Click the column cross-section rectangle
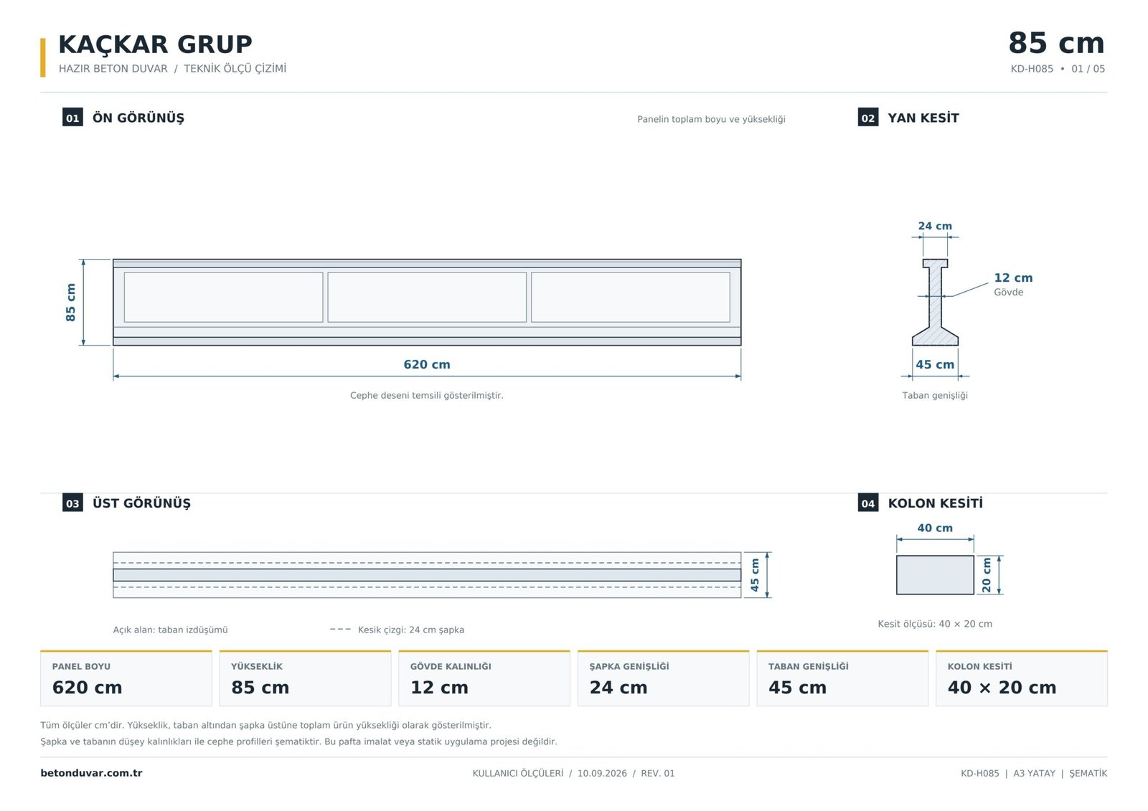This screenshot has width=1148, height=811. (x=935, y=575)
